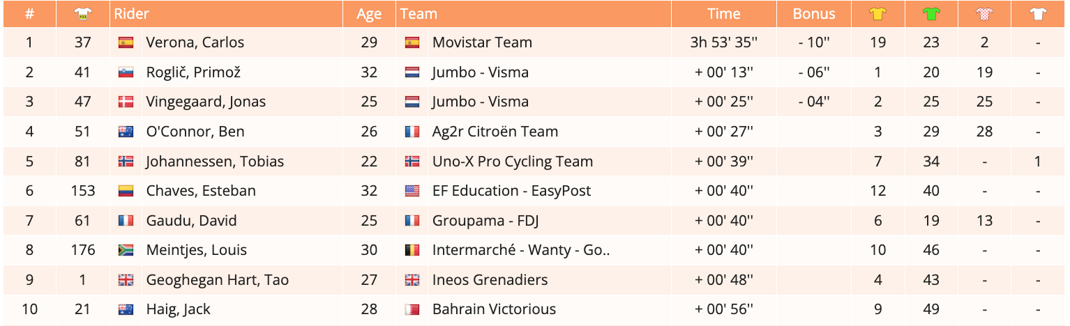Click the South African flag beside Meintjes
The height and width of the screenshot is (326, 1070).
click(126, 250)
